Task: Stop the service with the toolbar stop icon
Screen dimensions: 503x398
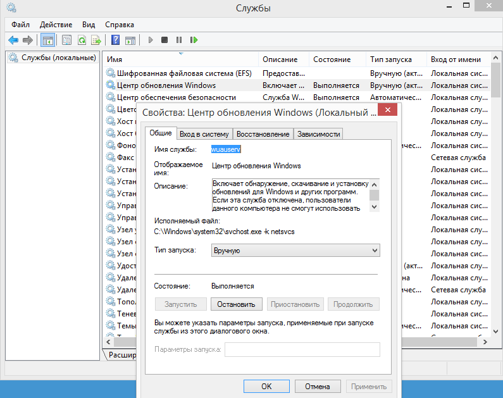Action: (x=165, y=40)
